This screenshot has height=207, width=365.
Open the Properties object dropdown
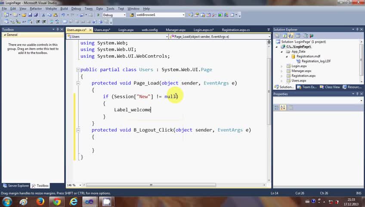(361, 101)
